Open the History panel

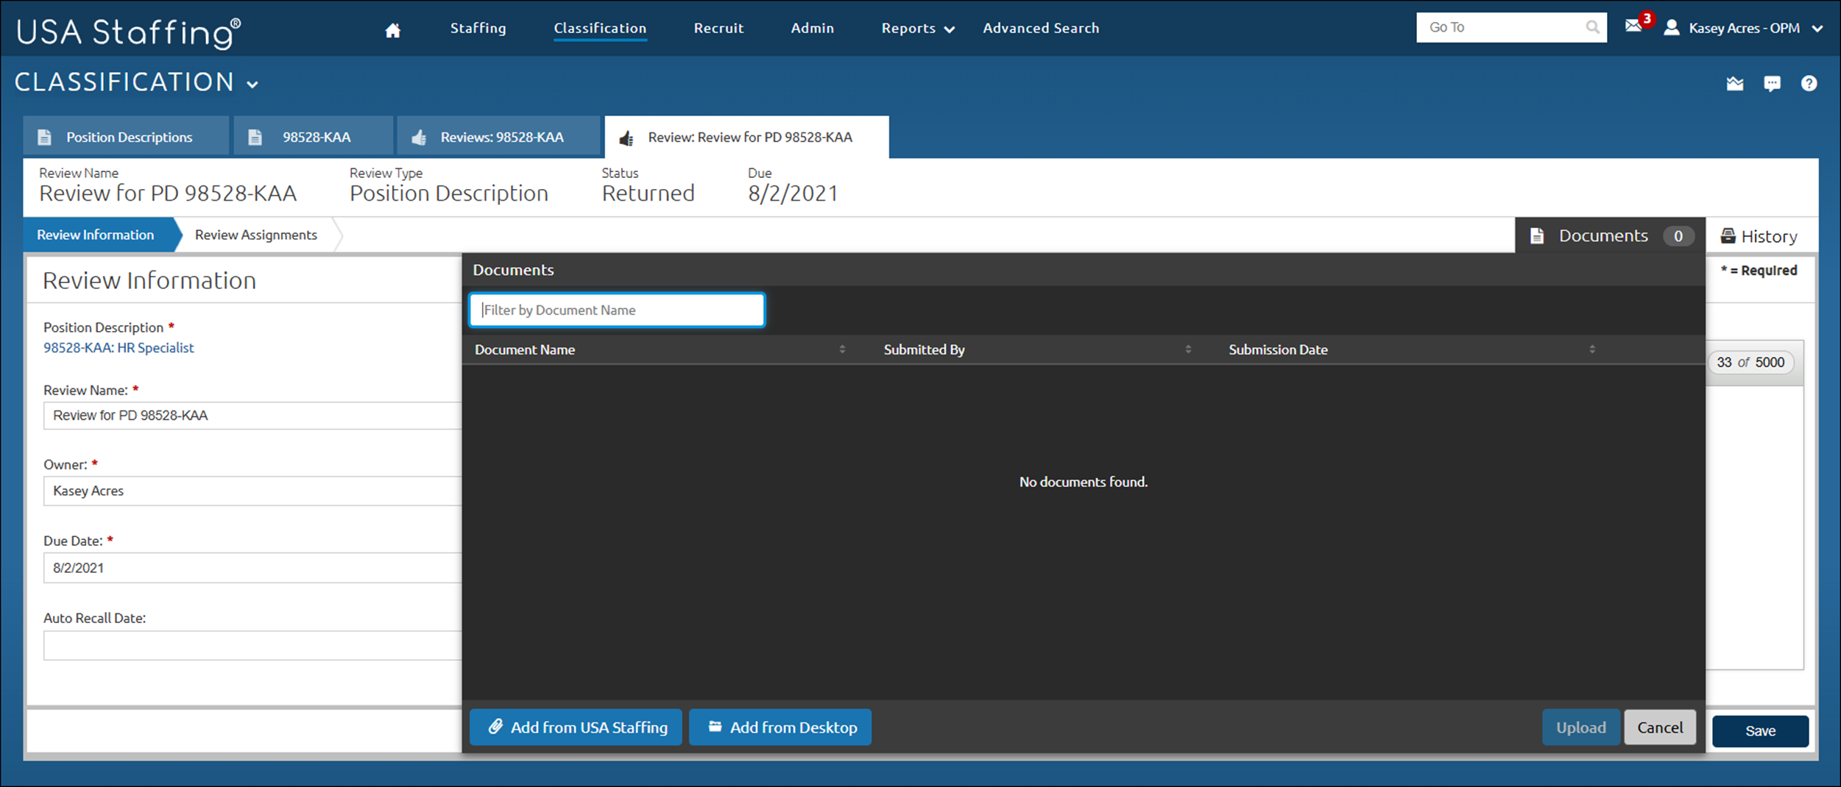tap(1759, 236)
